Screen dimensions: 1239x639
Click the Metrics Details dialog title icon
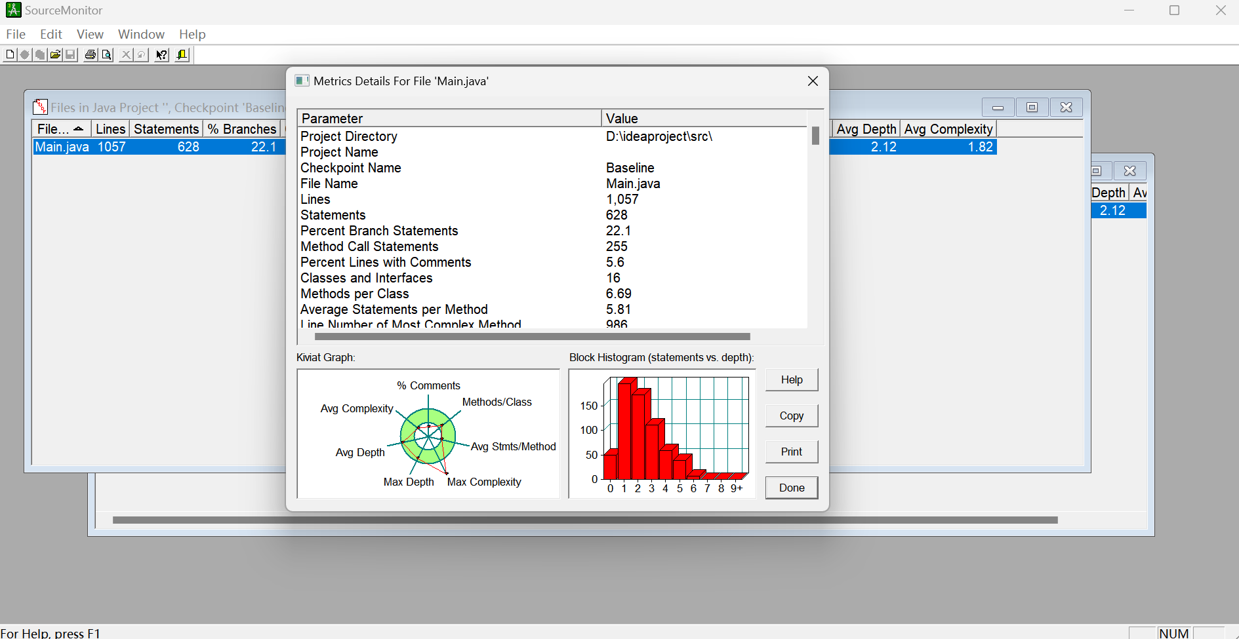302,81
